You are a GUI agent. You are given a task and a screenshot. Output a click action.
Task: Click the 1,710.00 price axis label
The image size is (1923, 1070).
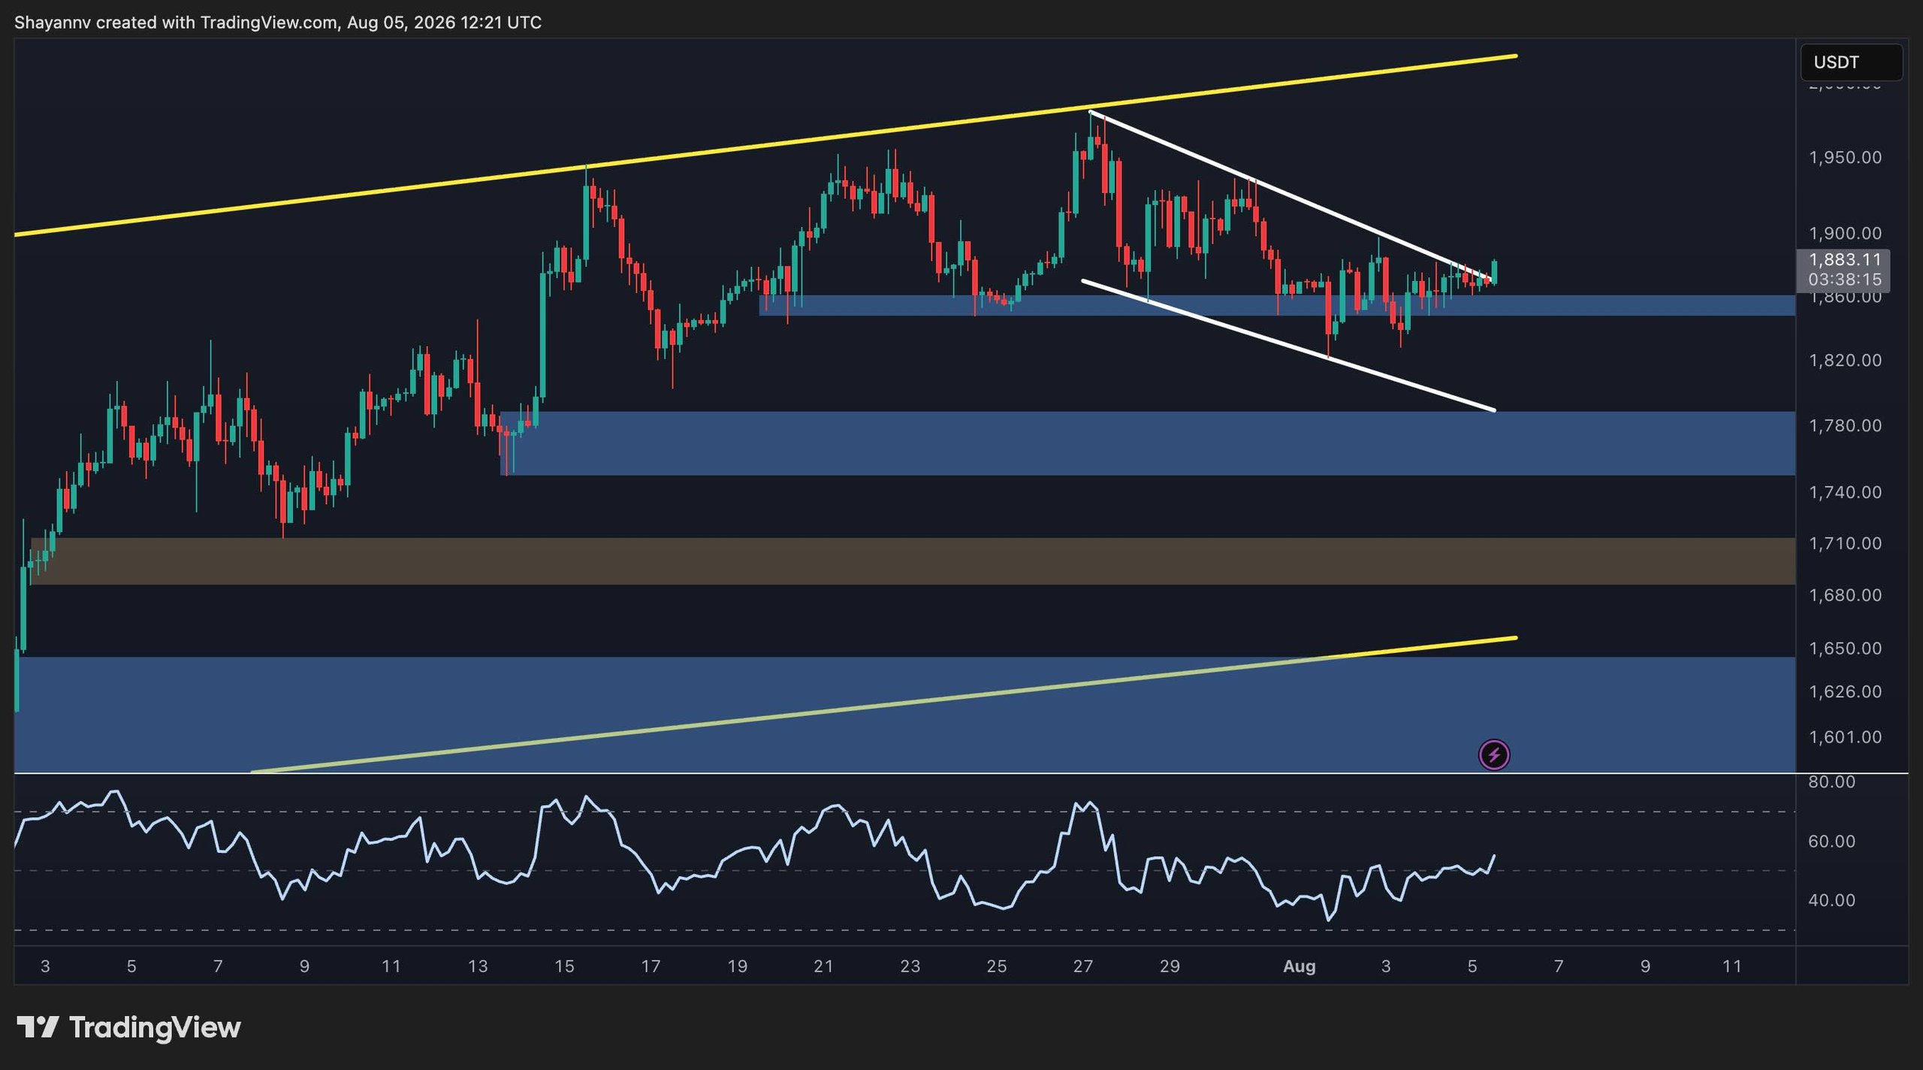pos(1845,543)
